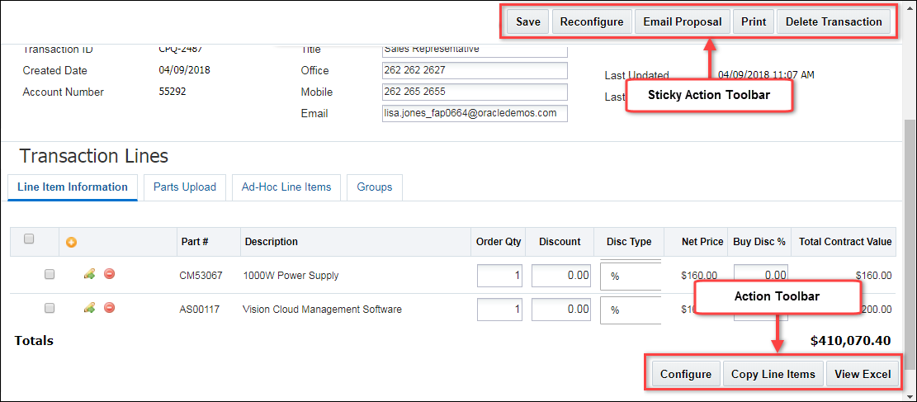This screenshot has width=917, height=402.
Task: Click the Order Qty field for CM53067
Action: (x=500, y=276)
